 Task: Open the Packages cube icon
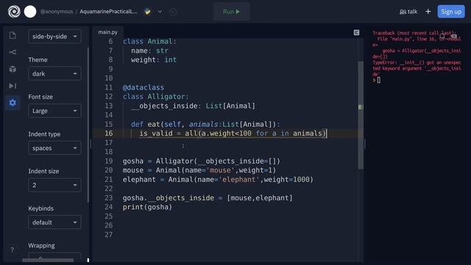click(x=13, y=69)
